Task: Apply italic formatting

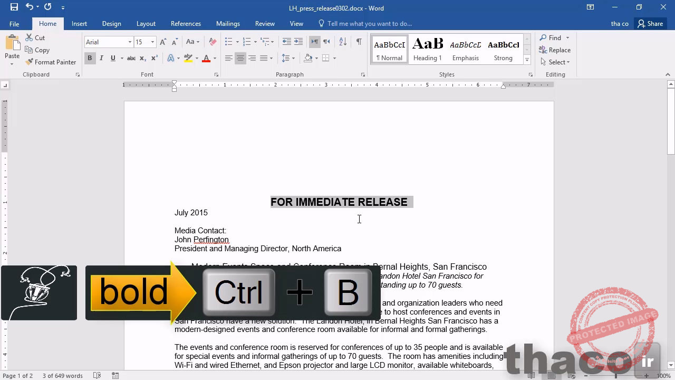Action: [101, 58]
